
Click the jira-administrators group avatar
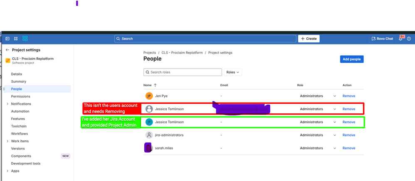pos(149,135)
